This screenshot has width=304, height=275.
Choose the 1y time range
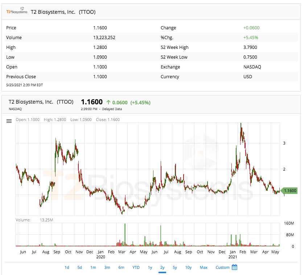tap(150, 267)
